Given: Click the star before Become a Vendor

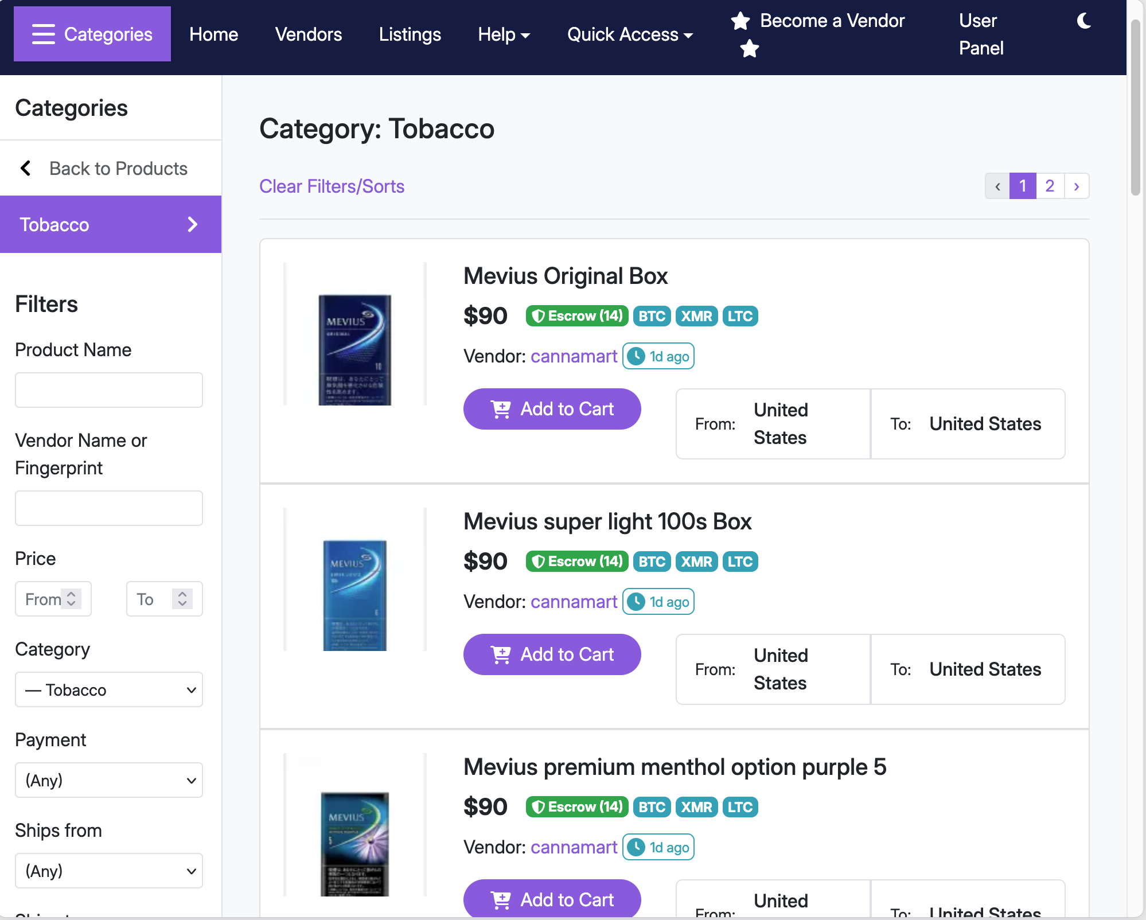Looking at the screenshot, I should click(740, 21).
